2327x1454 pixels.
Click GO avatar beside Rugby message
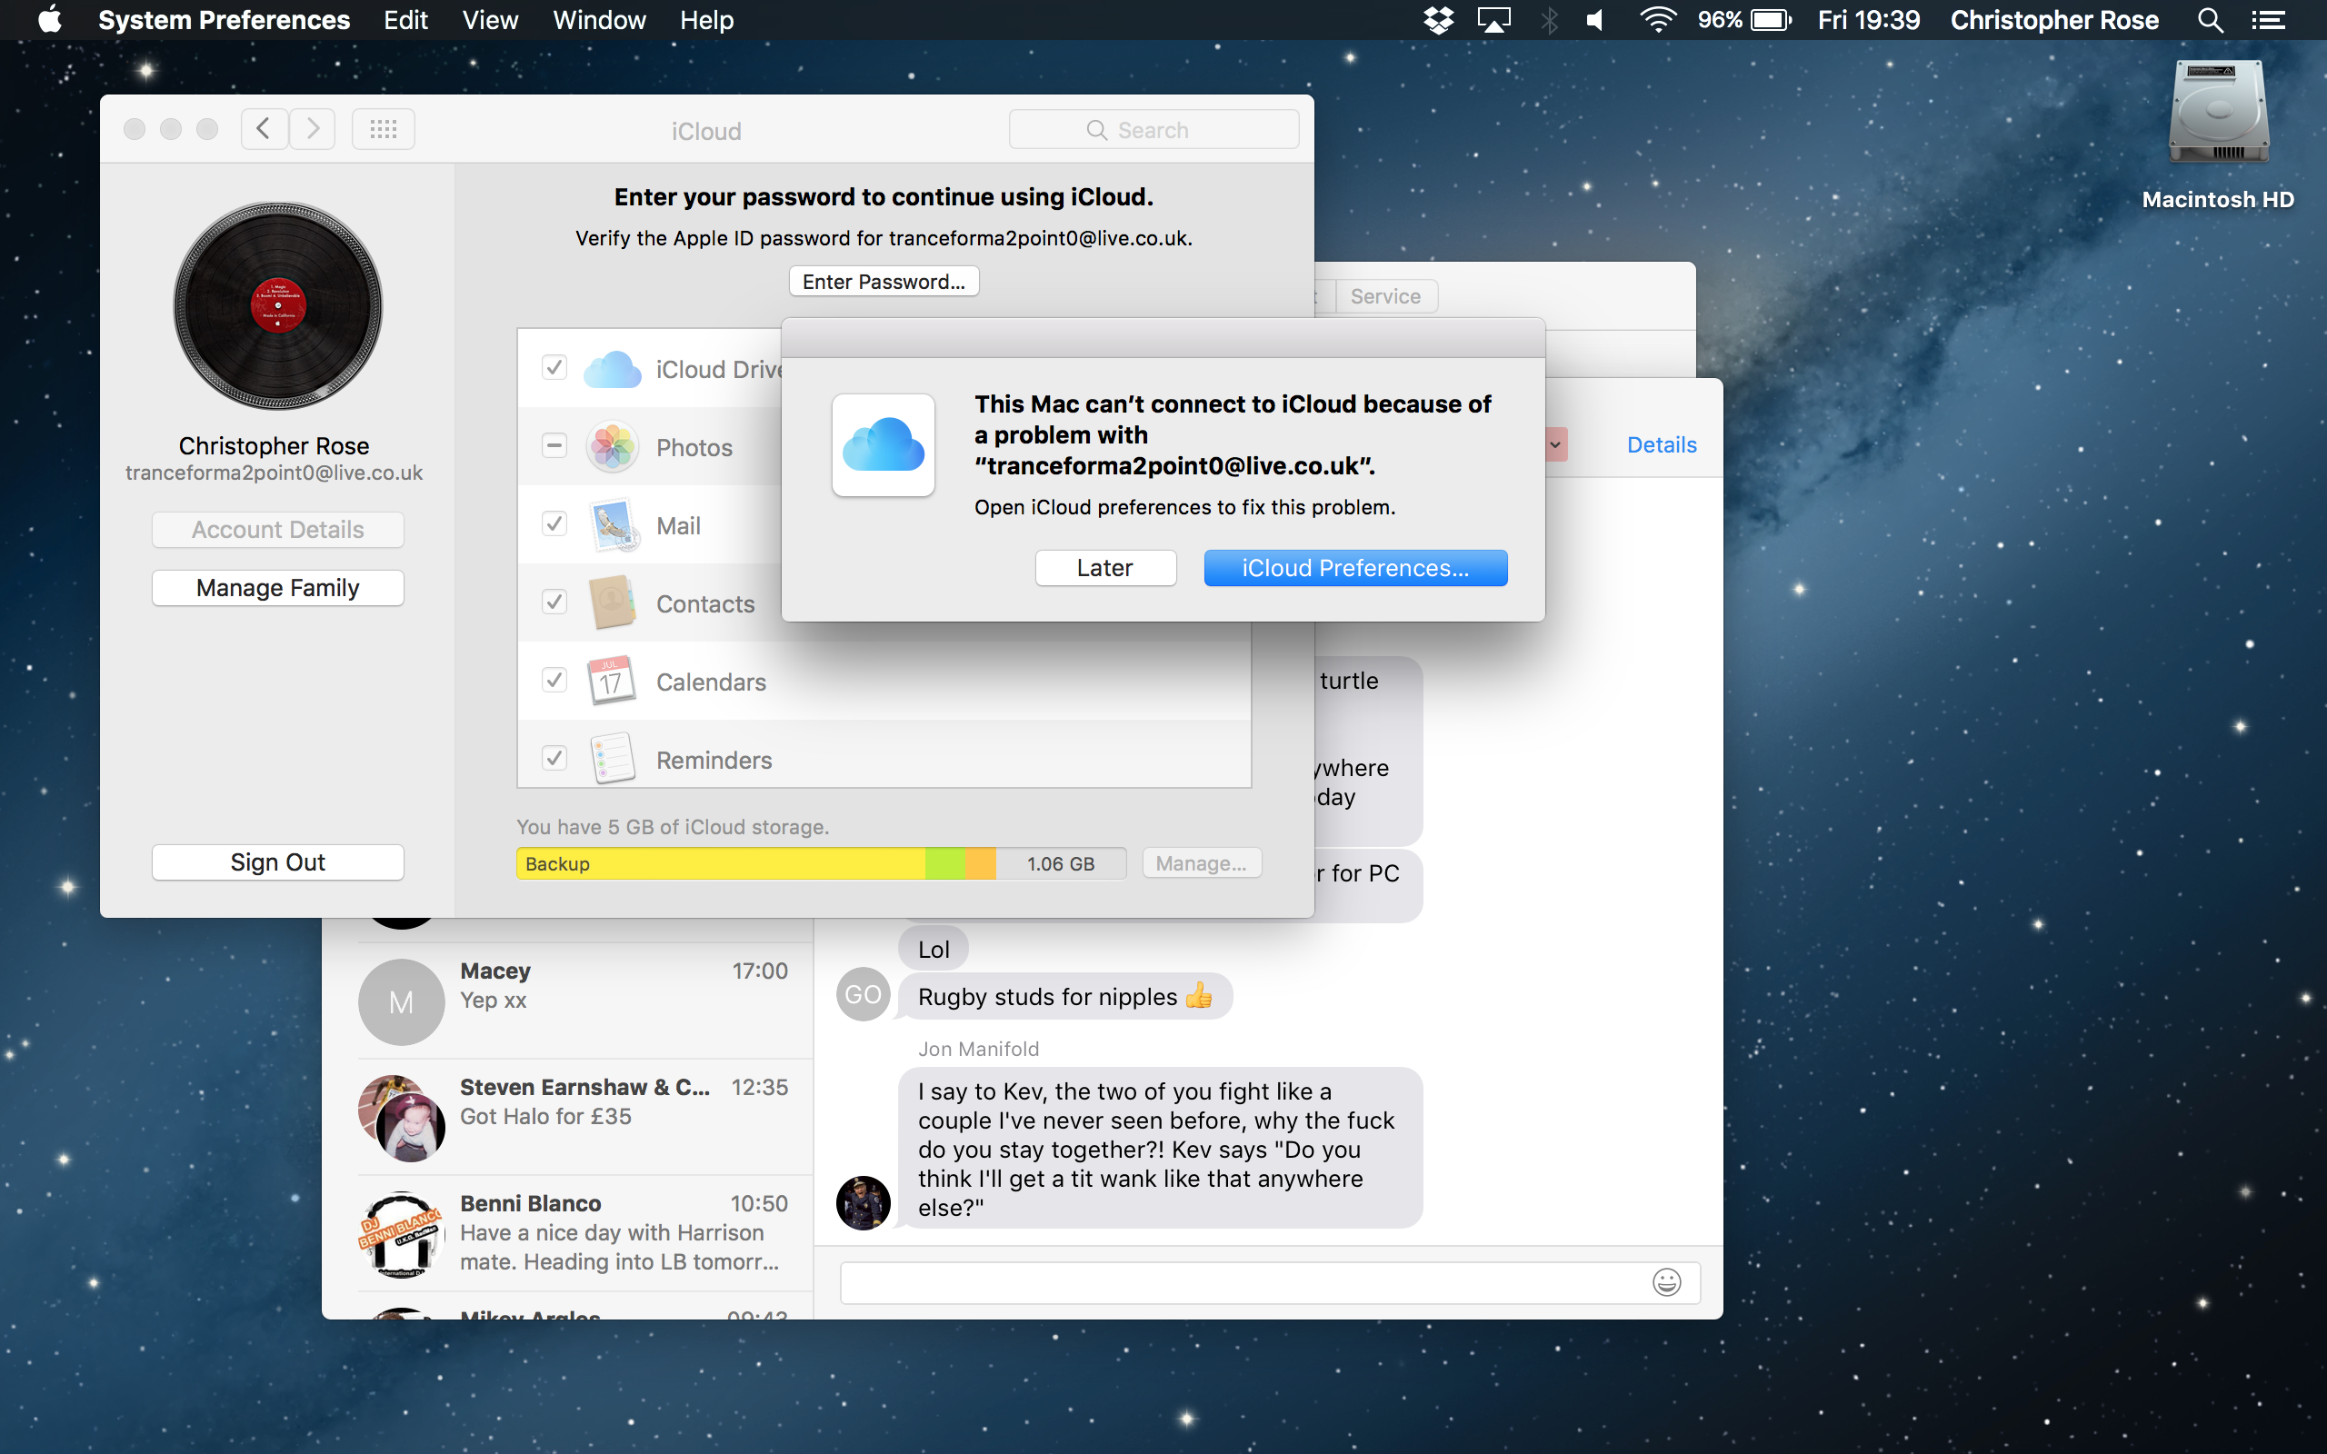pyautogui.click(x=863, y=994)
